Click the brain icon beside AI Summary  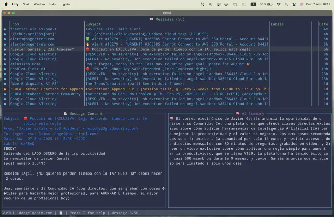[x=237, y=114]
